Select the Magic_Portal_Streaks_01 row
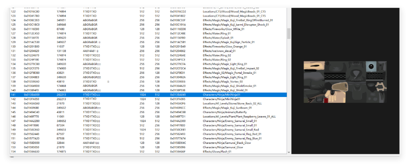409x165 pixels. (148, 73)
